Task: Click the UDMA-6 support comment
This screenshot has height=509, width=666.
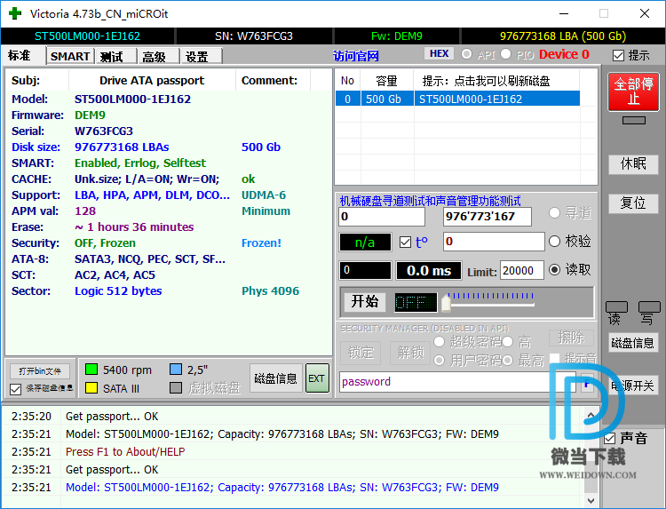Action: click(264, 195)
